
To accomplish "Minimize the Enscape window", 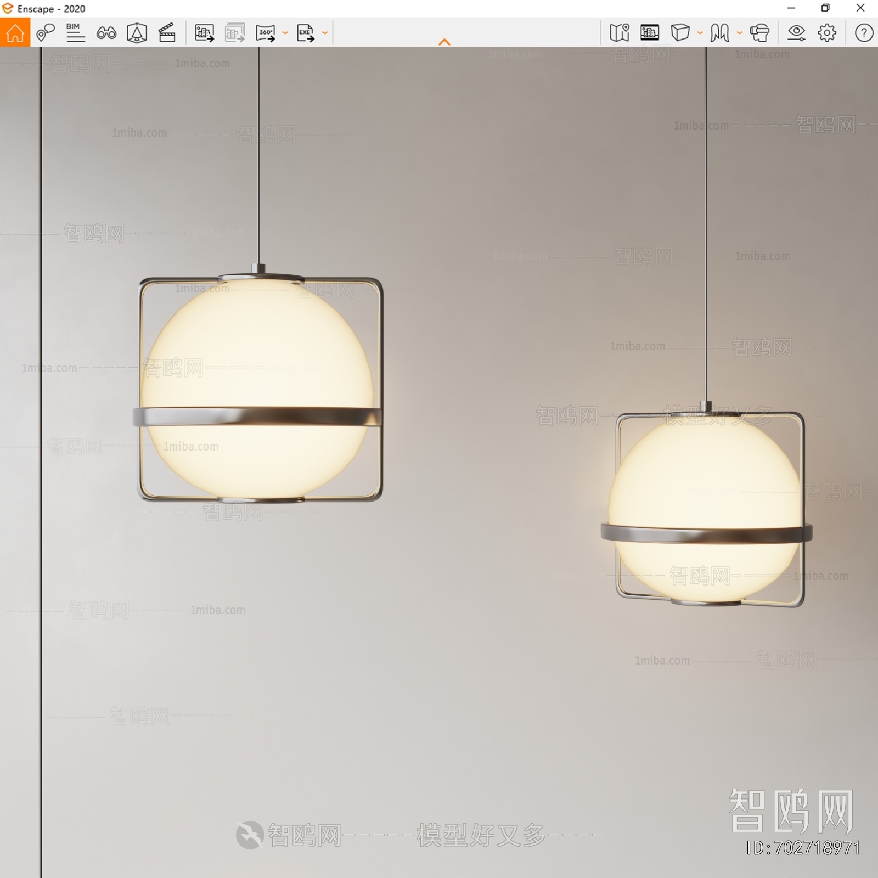I will click(x=791, y=8).
